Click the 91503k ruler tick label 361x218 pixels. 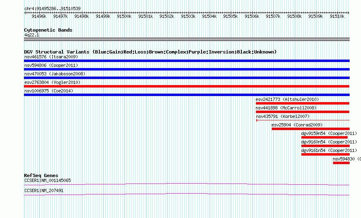188,16
